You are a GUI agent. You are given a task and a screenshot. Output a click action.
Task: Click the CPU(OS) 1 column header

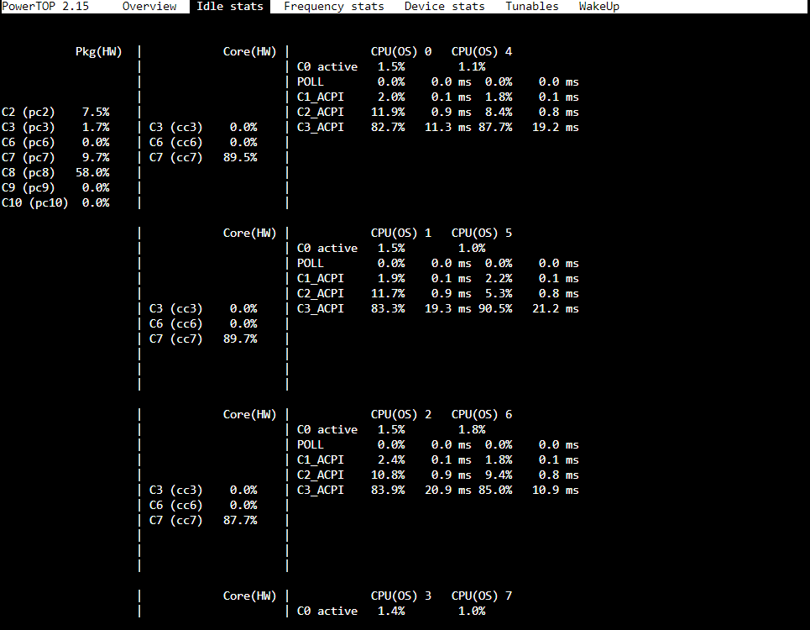click(x=401, y=233)
